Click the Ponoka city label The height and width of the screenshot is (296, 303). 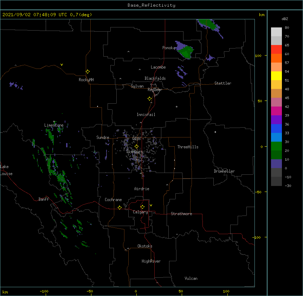[x=169, y=48]
